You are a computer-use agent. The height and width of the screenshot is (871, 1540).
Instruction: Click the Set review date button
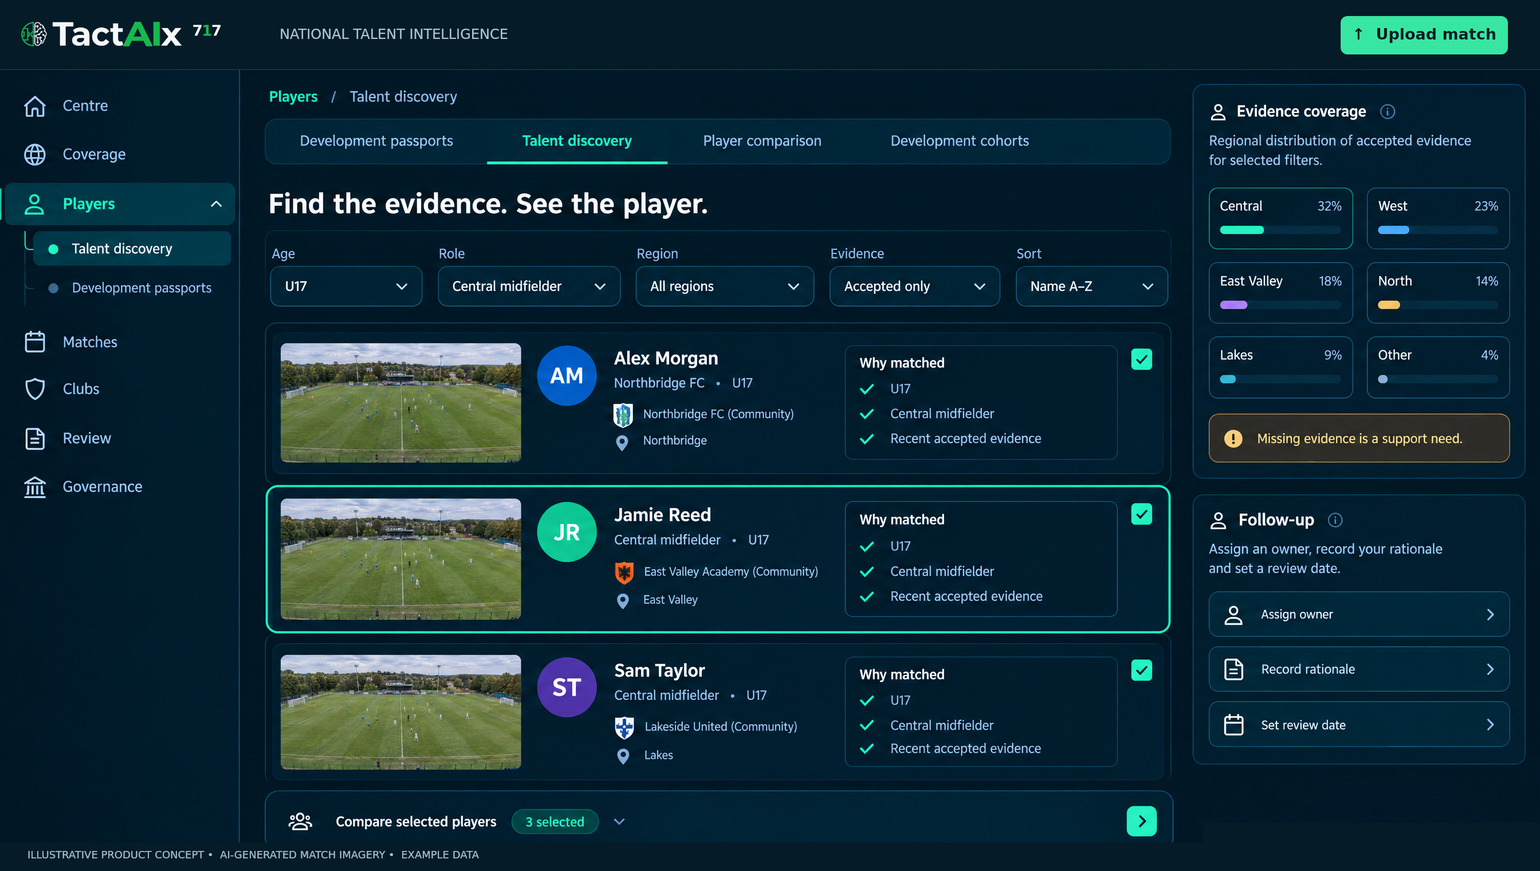[x=1358, y=725]
